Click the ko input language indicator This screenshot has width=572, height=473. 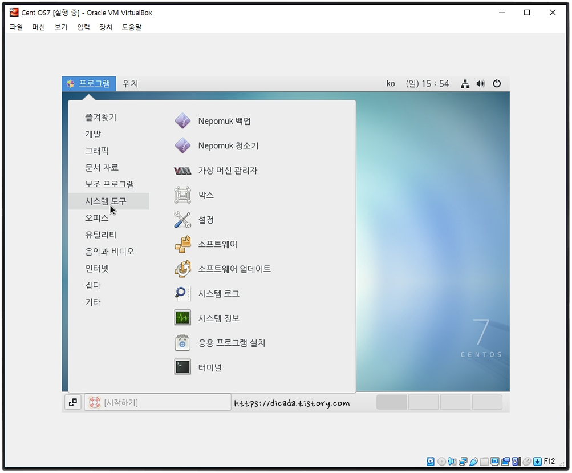click(391, 83)
